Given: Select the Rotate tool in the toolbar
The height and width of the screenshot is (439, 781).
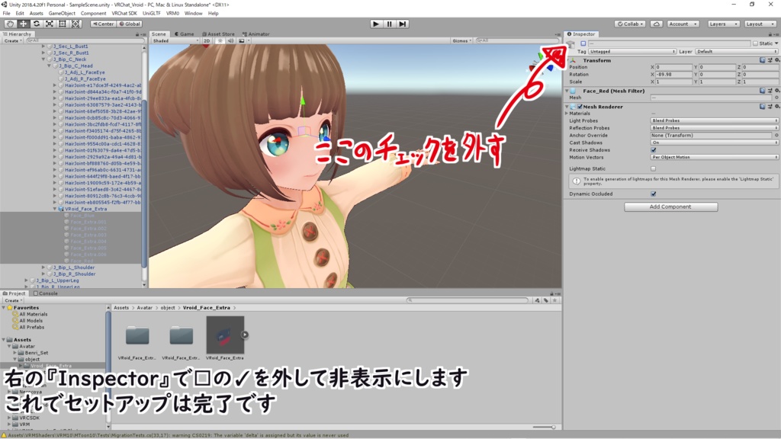Looking at the screenshot, I should [37, 24].
